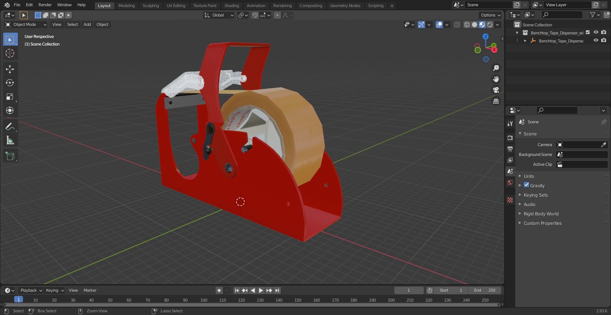This screenshot has width=611, height=315.
Task: Expand the Benchtop_Tape_Dispenser object tree row
Action: 525,41
